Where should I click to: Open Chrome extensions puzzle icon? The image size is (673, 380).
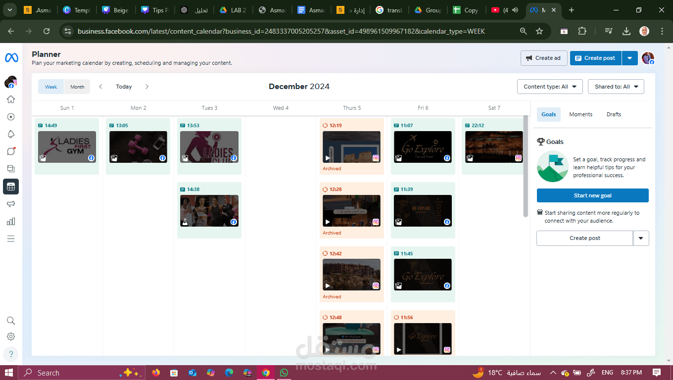(582, 31)
